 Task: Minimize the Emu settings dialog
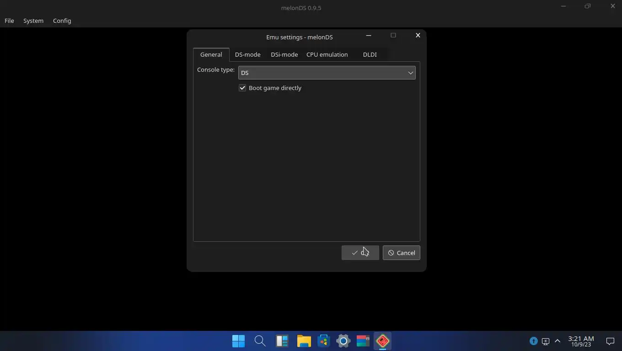(x=369, y=36)
